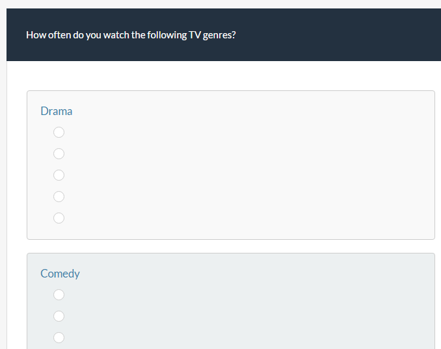Click the light gray strip at the left edge
Image resolution: width=441 pixels, height=349 pixels.
3,195
